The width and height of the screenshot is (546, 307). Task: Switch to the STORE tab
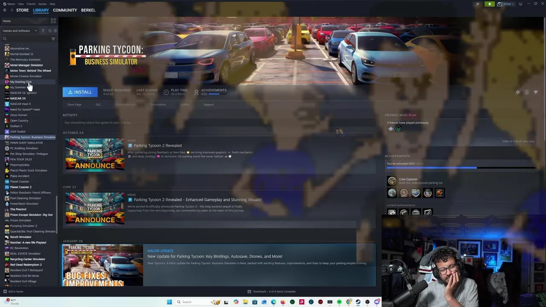[x=22, y=10]
